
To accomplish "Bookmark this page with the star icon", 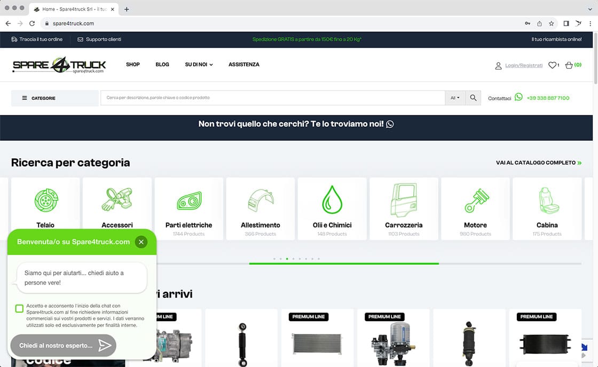I will coord(551,23).
